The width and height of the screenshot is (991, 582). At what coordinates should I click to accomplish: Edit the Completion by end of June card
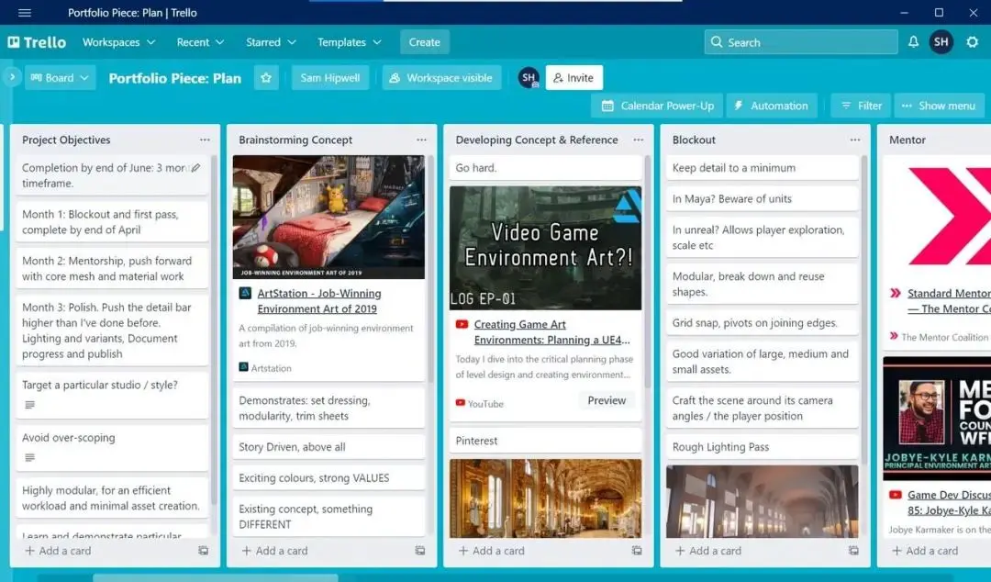tap(196, 168)
